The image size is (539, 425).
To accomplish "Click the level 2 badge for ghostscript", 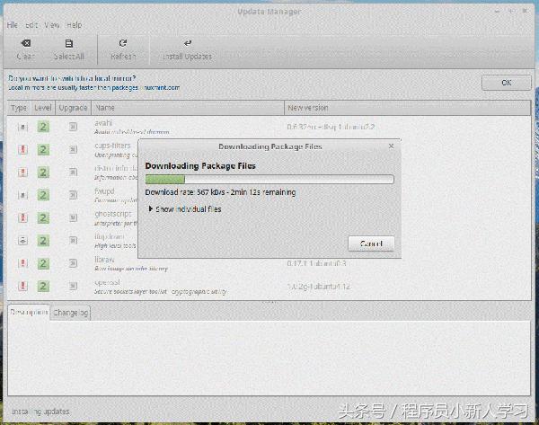I will (x=43, y=217).
